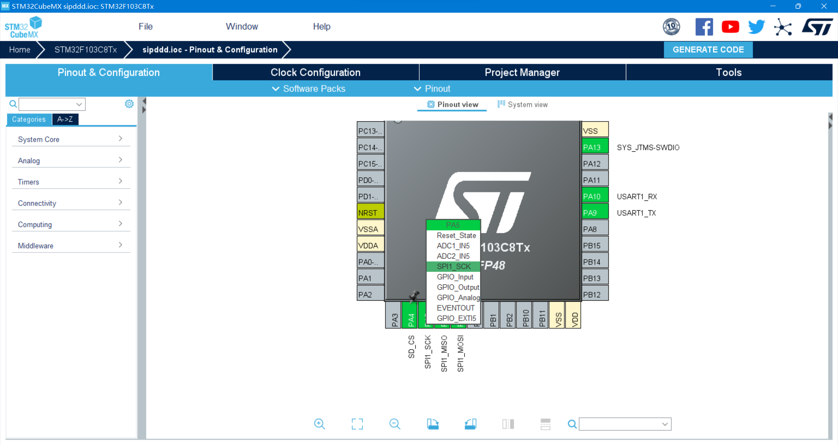Open the Connectivity category chevron
The image size is (838, 445).
120,202
